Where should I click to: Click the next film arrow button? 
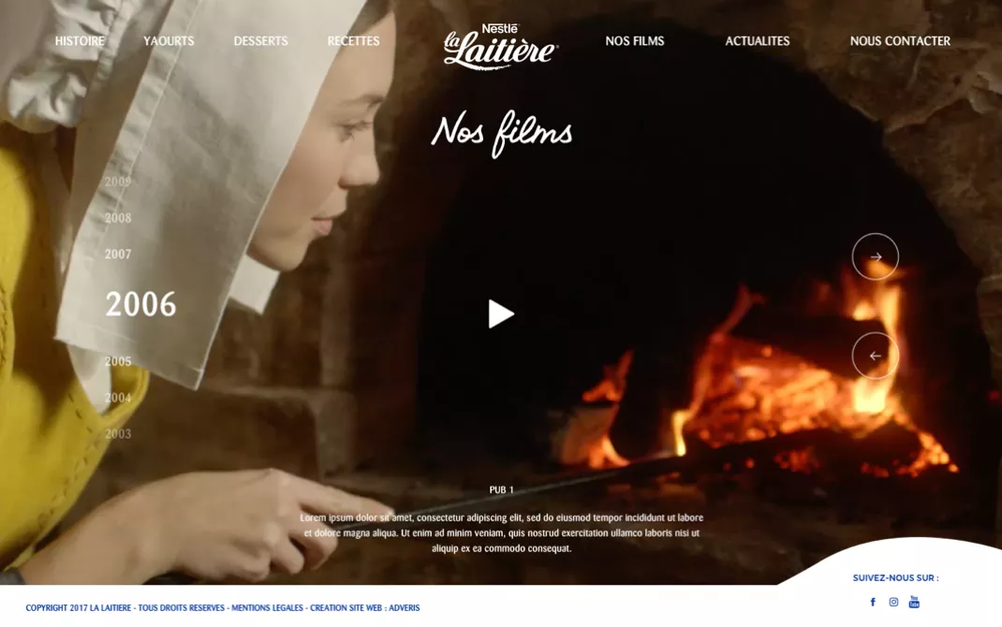pyautogui.click(x=876, y=256)
